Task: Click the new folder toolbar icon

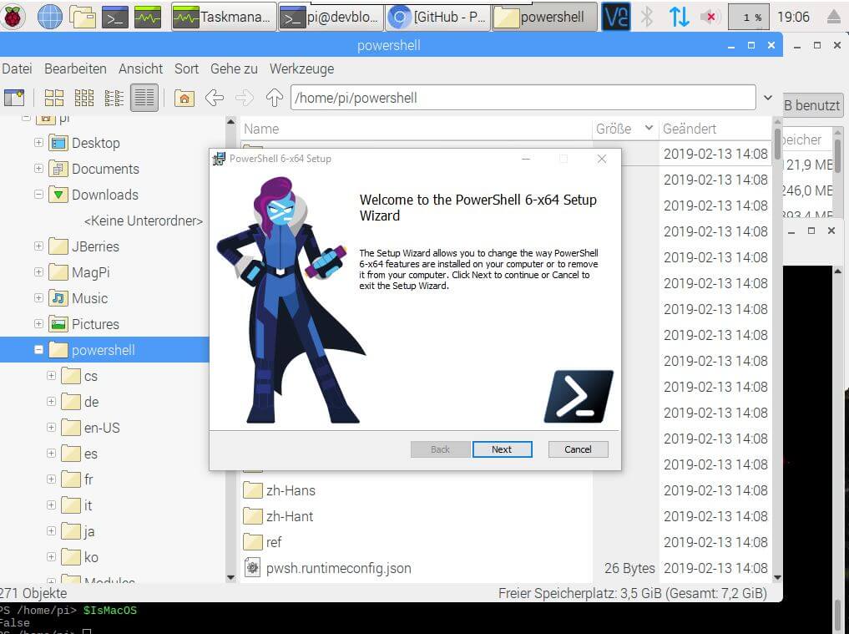Action: [x=14, y=98]
